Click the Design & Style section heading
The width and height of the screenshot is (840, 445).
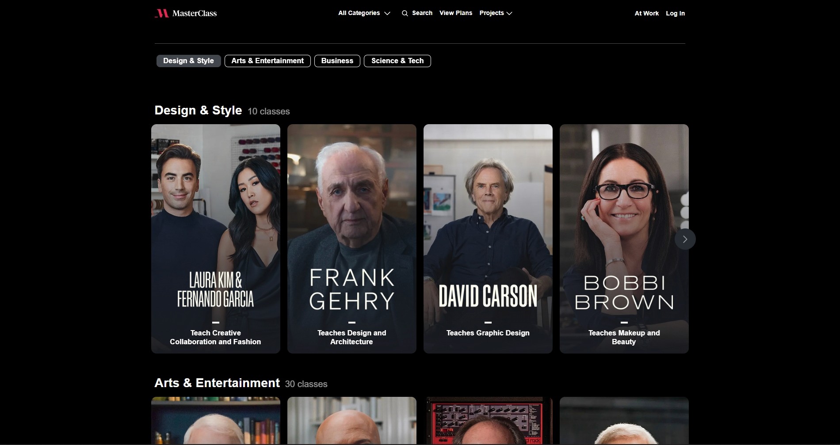point(198,110)
